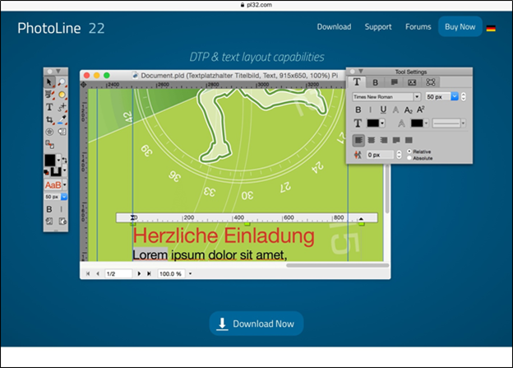Click the line spacing icon in Tool Settings

pos(358,155)
